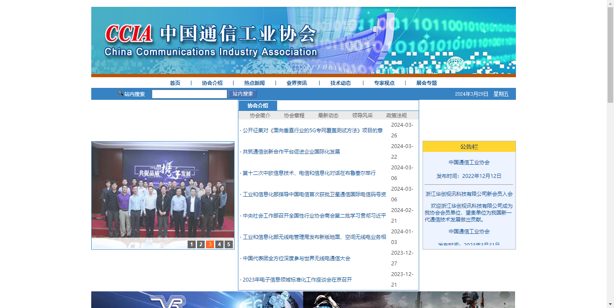
Task: Click the 2024-02-21 article date
Action: (402, 215)
